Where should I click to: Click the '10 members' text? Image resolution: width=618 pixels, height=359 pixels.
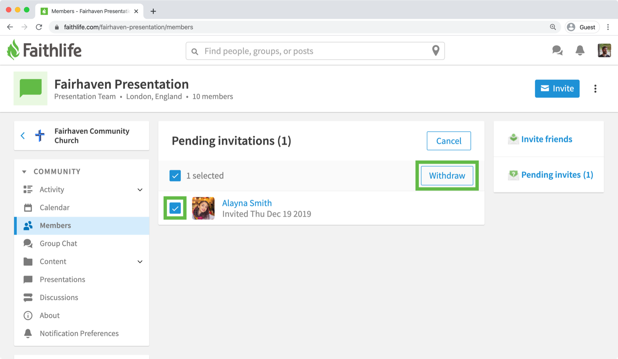(213, 97)
